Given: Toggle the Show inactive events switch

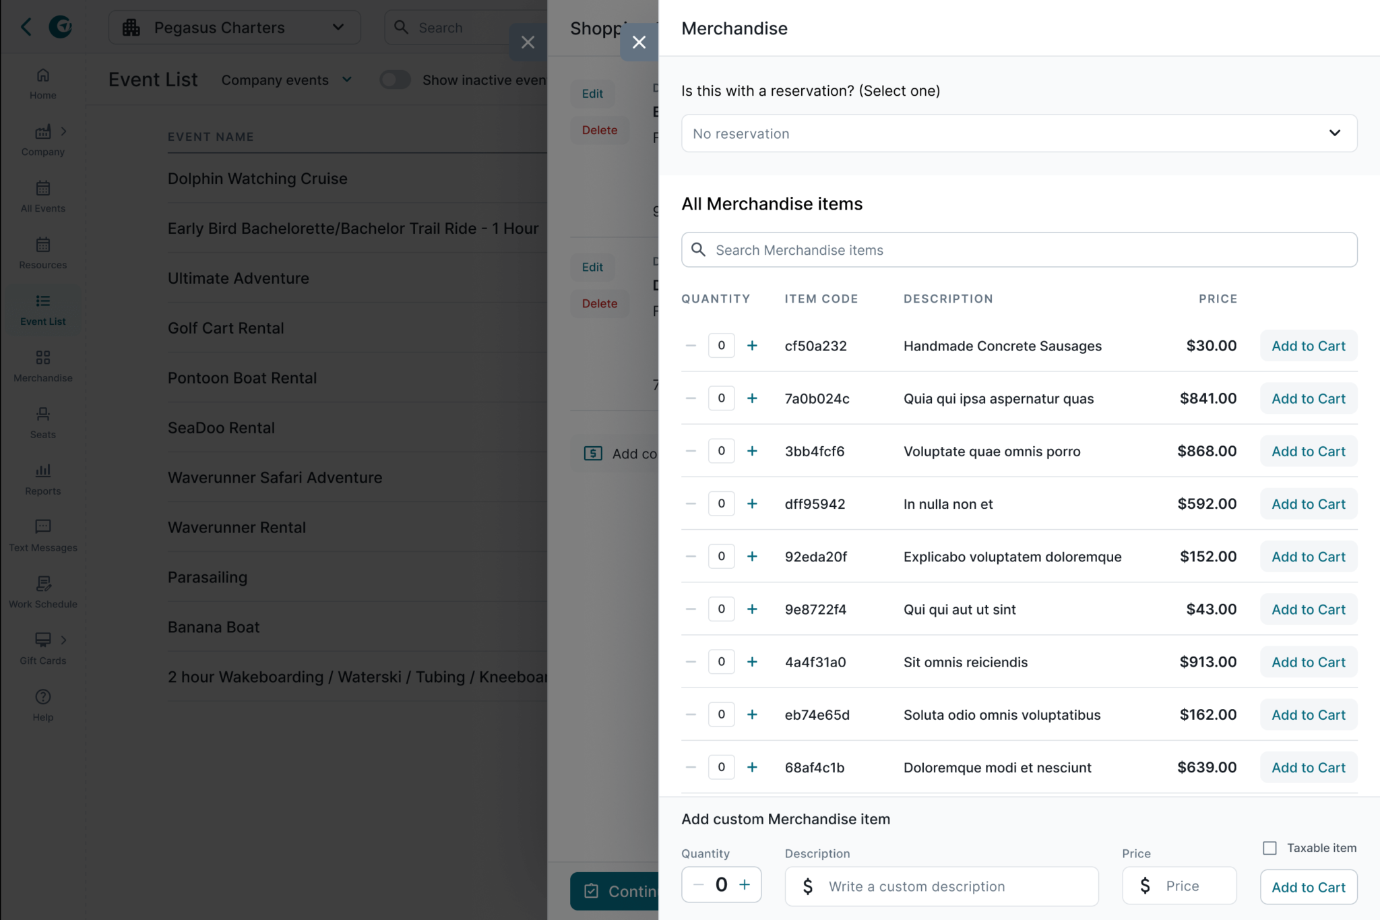Looking at the screenshot, I should 395,80.
